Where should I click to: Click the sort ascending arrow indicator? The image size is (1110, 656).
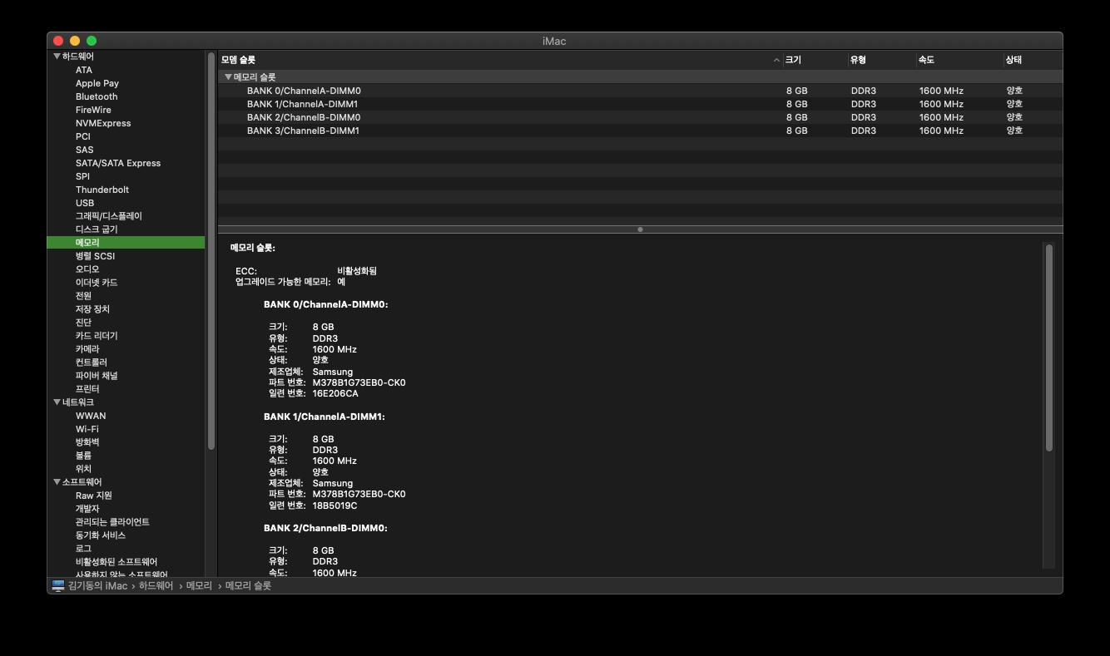point(776,60)
